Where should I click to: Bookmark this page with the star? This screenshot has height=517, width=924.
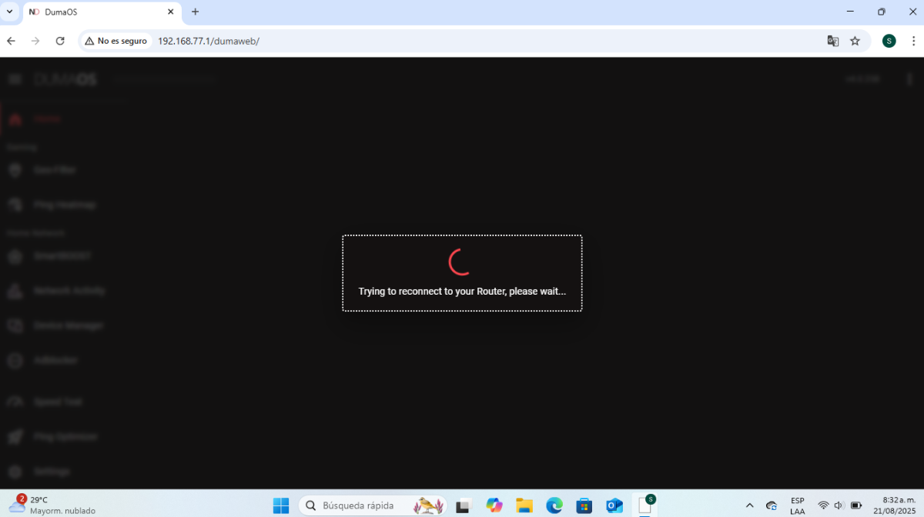[855, 41]
